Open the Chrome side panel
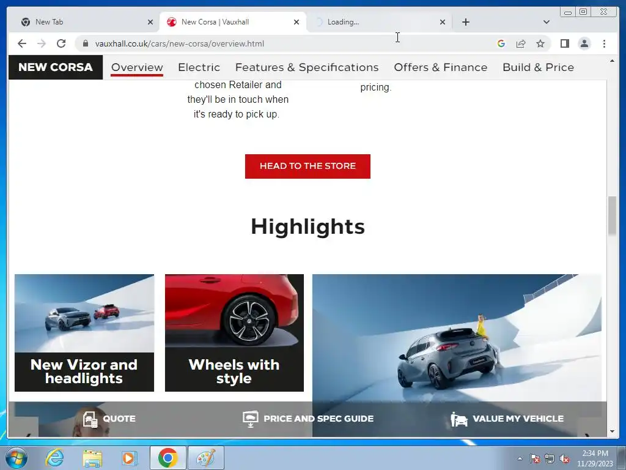The height and width of the screenshot is (470, 626). pos(564,43)
